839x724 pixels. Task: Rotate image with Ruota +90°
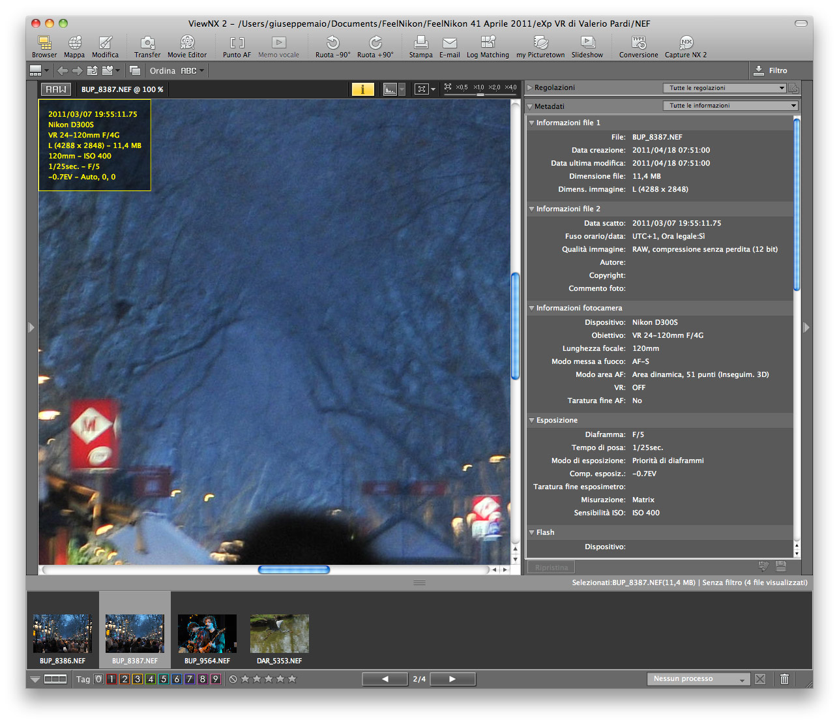click(x=375, y=47)
